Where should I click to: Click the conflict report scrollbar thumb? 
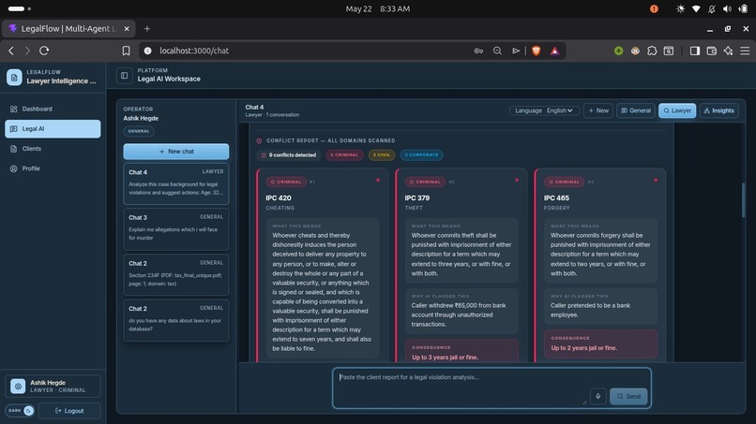tap(743, 199)
